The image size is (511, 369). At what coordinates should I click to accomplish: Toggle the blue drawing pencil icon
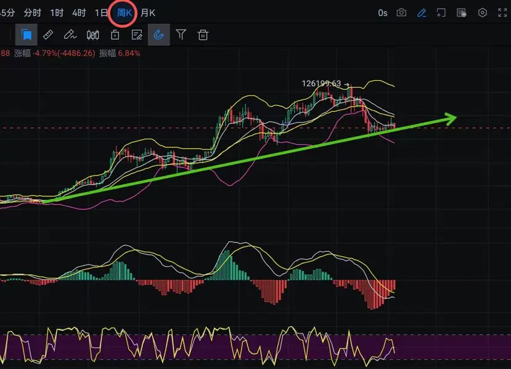tap(422, 13)
